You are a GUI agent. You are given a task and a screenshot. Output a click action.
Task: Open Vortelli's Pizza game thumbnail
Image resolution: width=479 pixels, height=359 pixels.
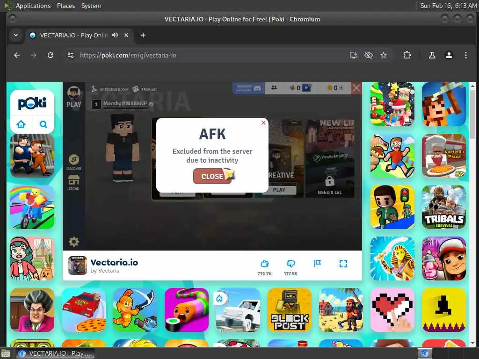pyautogui.click(x=443, y=156)
